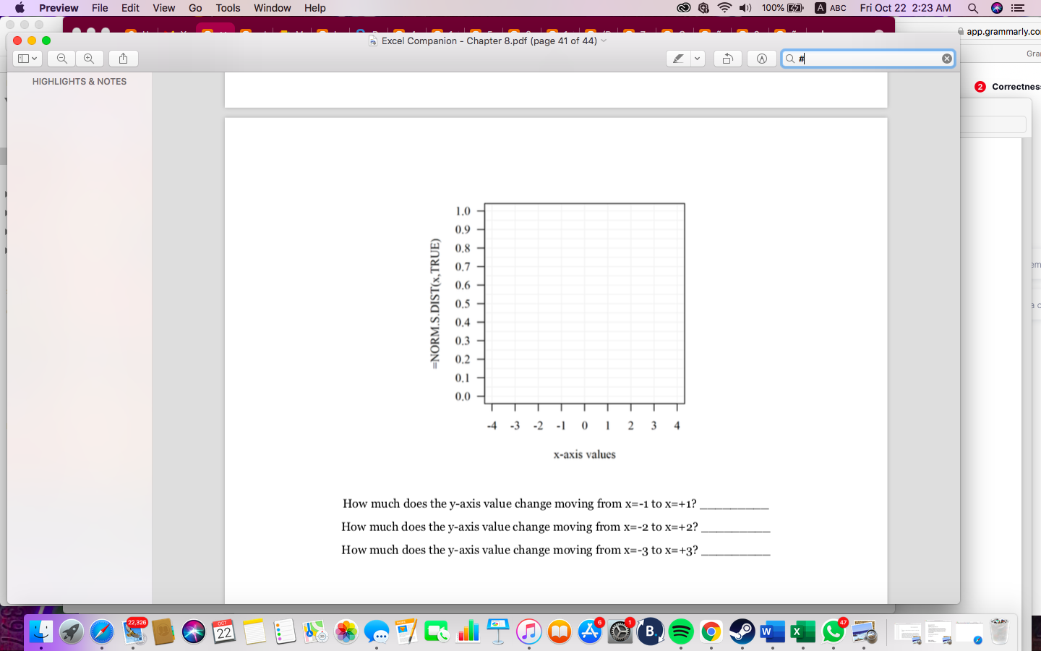Click the date and time display
The width and height of the screenshot is (1041, 651).
click(x=905, y=8)
